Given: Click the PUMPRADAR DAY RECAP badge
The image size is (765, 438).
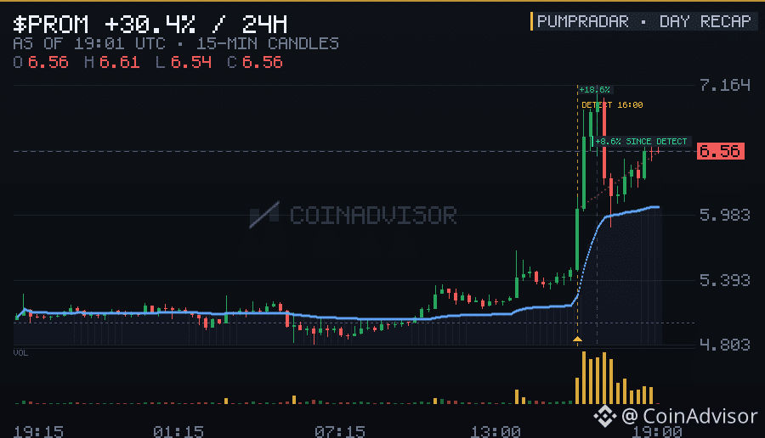Looking at the screenshot, I should point(643,21).
